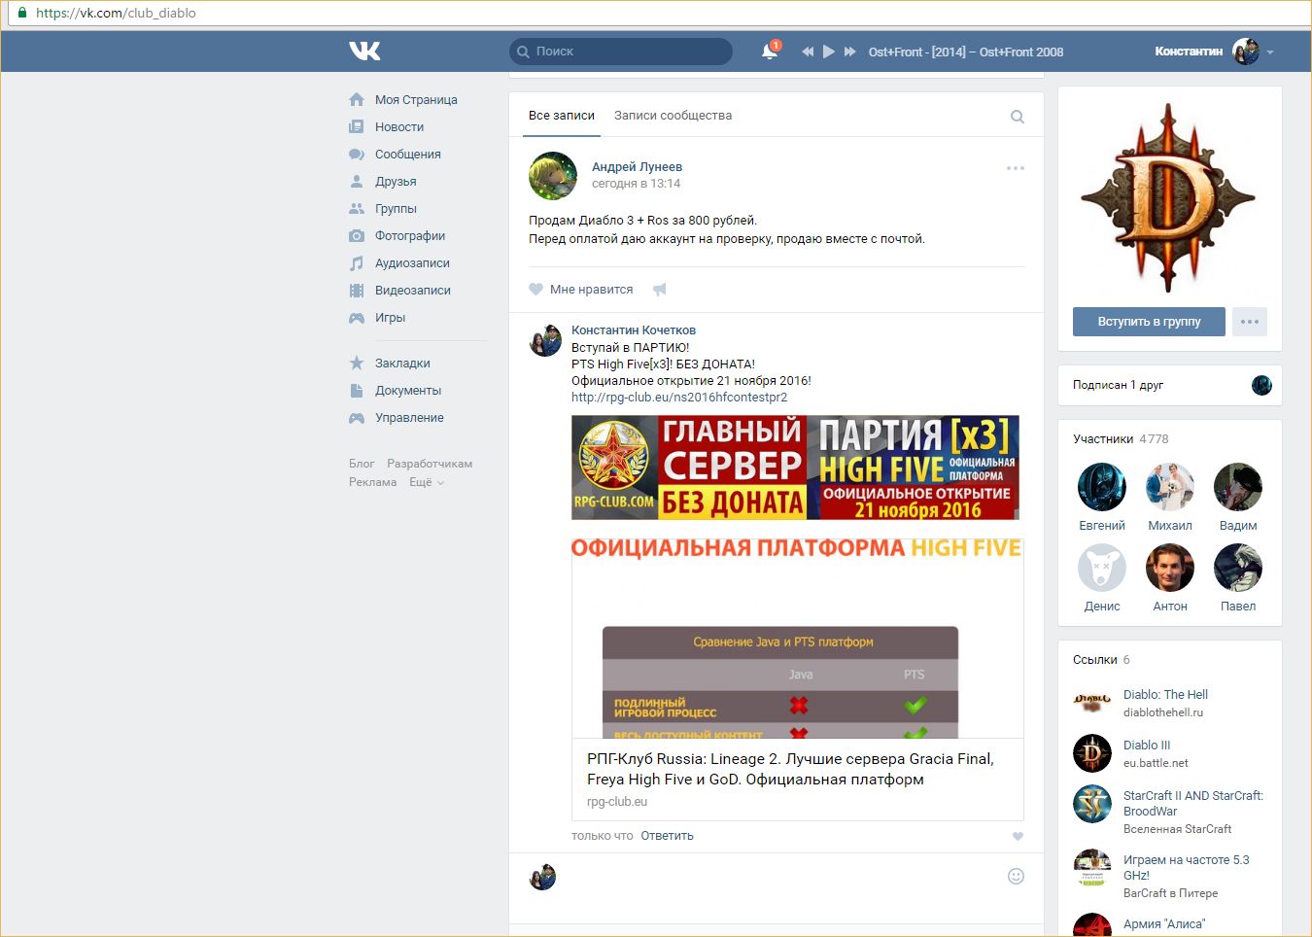
Task: Open the Diablo III eu.battle.net link
Action: [1147, 745]
